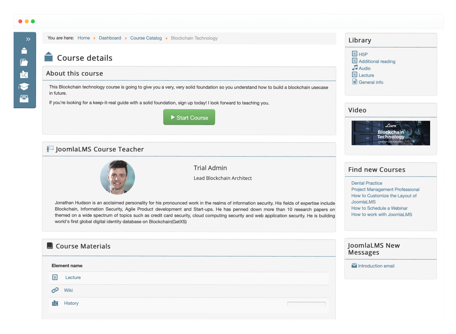This screenshot has height=334, width=456.
Task: Click the About this course heading
Action: (74, 73)
